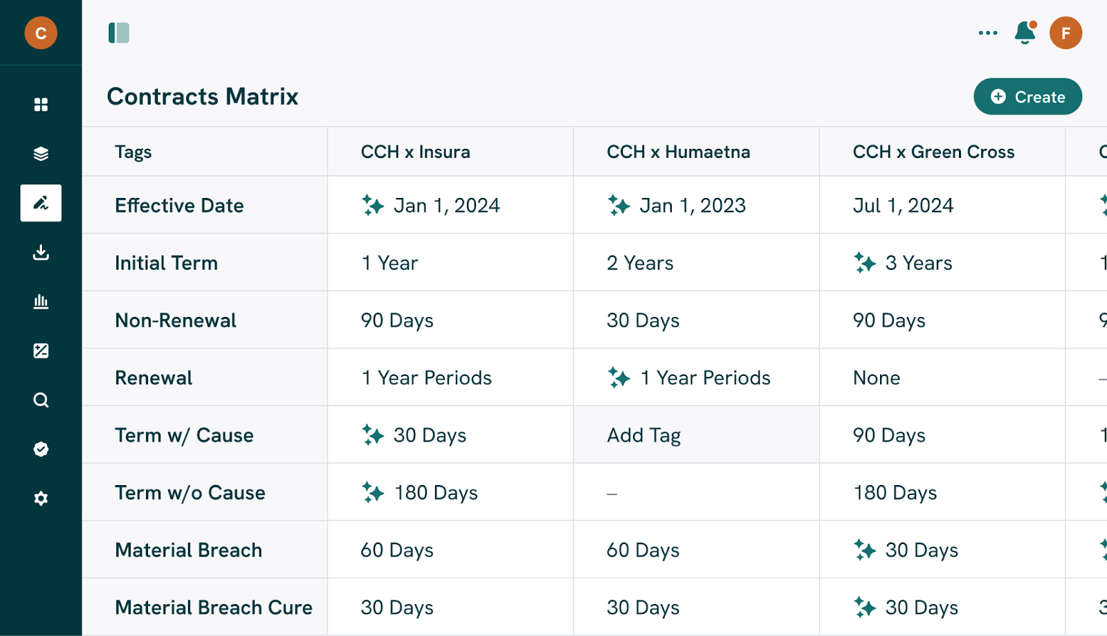The height and width of the screenshot is (636, 1107).
Task: Click the Create button
Action: pos(1027,97)
